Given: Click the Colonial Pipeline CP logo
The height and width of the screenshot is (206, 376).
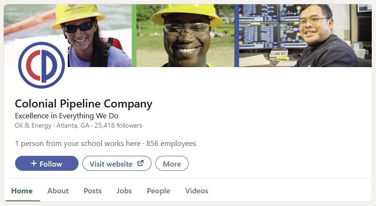Looking at the screenshot, I should pos(41,65).
